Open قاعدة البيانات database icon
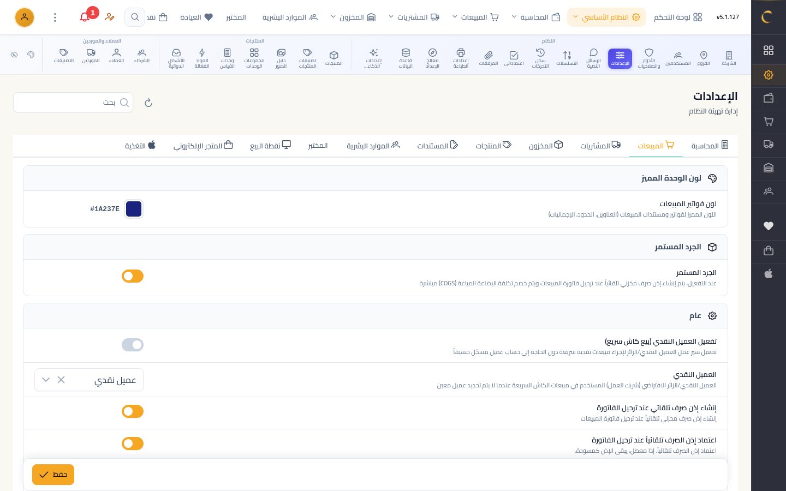 [x=406, y=58]
